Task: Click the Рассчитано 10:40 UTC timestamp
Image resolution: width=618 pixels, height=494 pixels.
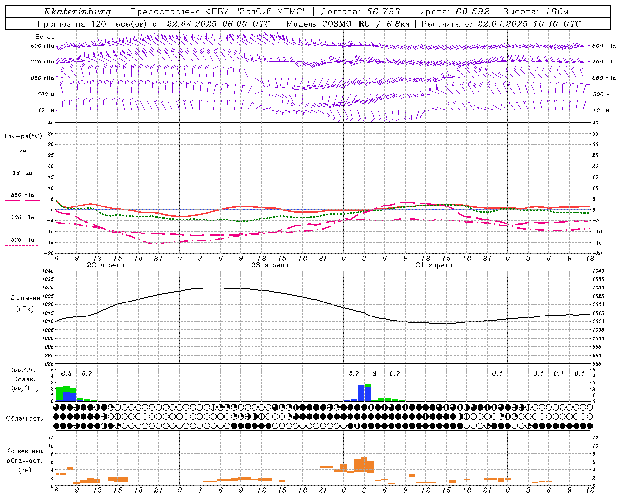Action: (501, 24)
